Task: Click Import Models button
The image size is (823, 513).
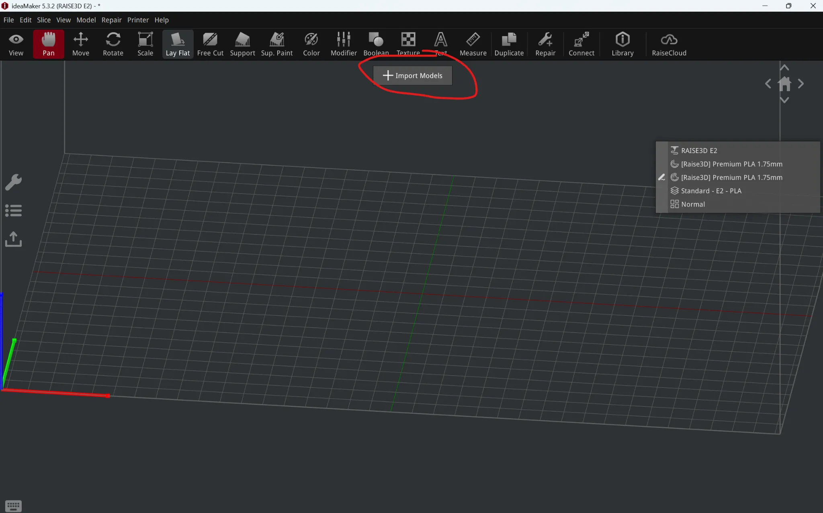Action: point(413,76)
